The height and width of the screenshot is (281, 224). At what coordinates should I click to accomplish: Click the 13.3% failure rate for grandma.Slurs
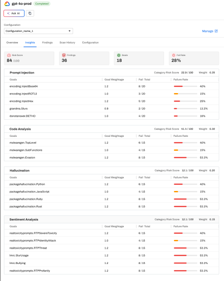pos(204,109)
